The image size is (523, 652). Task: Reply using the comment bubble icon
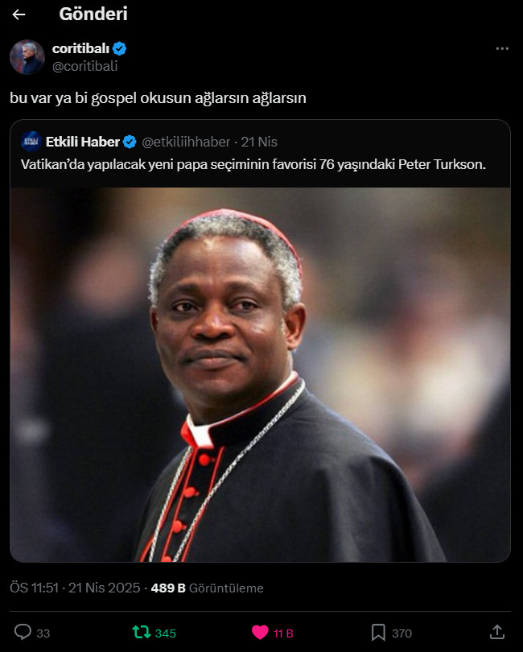tap(23, 633)
